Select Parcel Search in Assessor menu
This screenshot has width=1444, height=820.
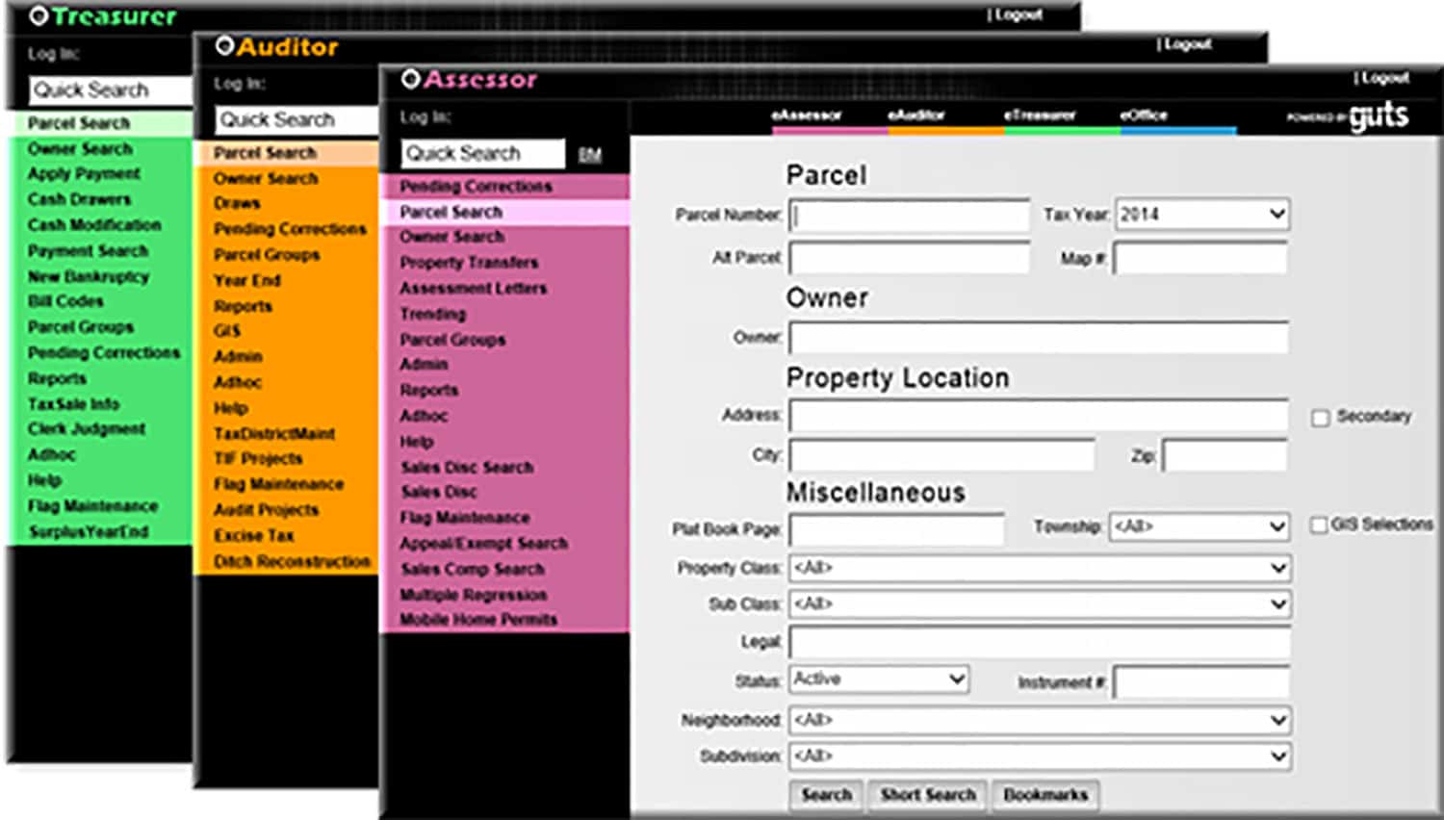(x=451, y=212)
